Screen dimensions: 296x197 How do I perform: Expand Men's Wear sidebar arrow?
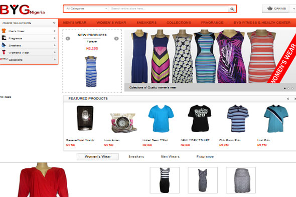[54, 31]
